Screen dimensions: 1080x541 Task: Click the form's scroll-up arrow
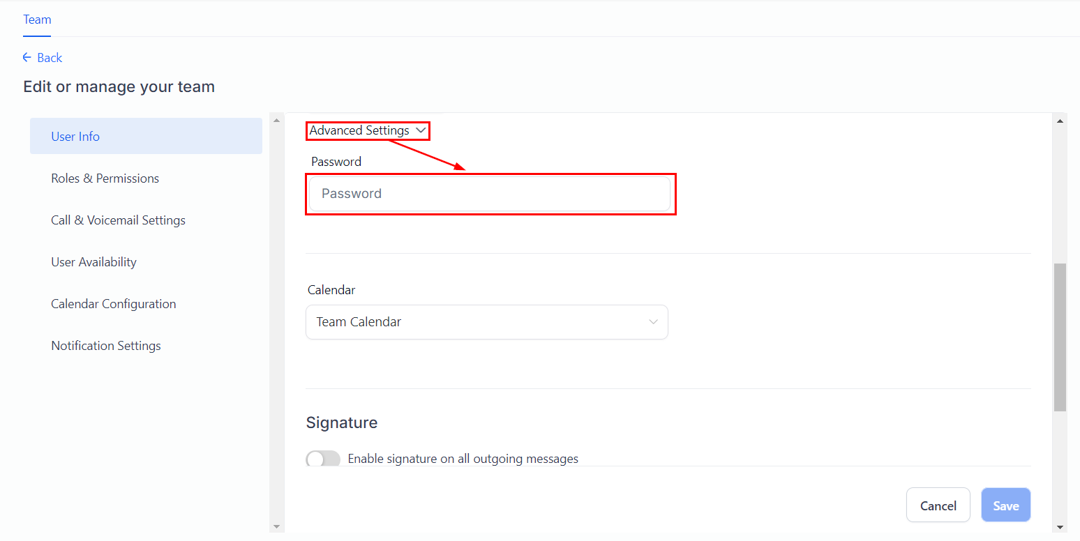click(x=1060, y=121)
